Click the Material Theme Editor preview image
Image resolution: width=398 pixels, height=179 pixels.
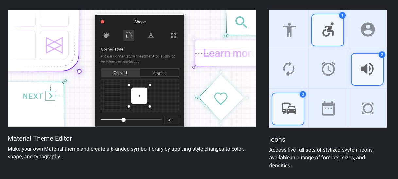coord(132,68)
